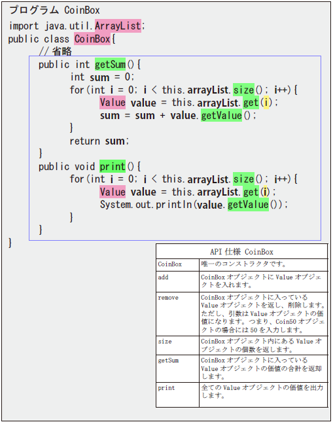Click the highlighted 'getValue' inside the println call
The width and height of the screenshot is (333, 422).
coord(248,205)
